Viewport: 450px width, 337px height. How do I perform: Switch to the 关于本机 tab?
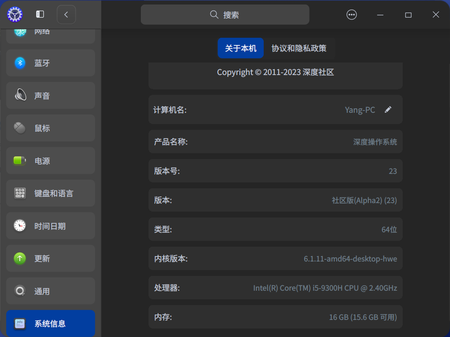[x=240, y=48]
